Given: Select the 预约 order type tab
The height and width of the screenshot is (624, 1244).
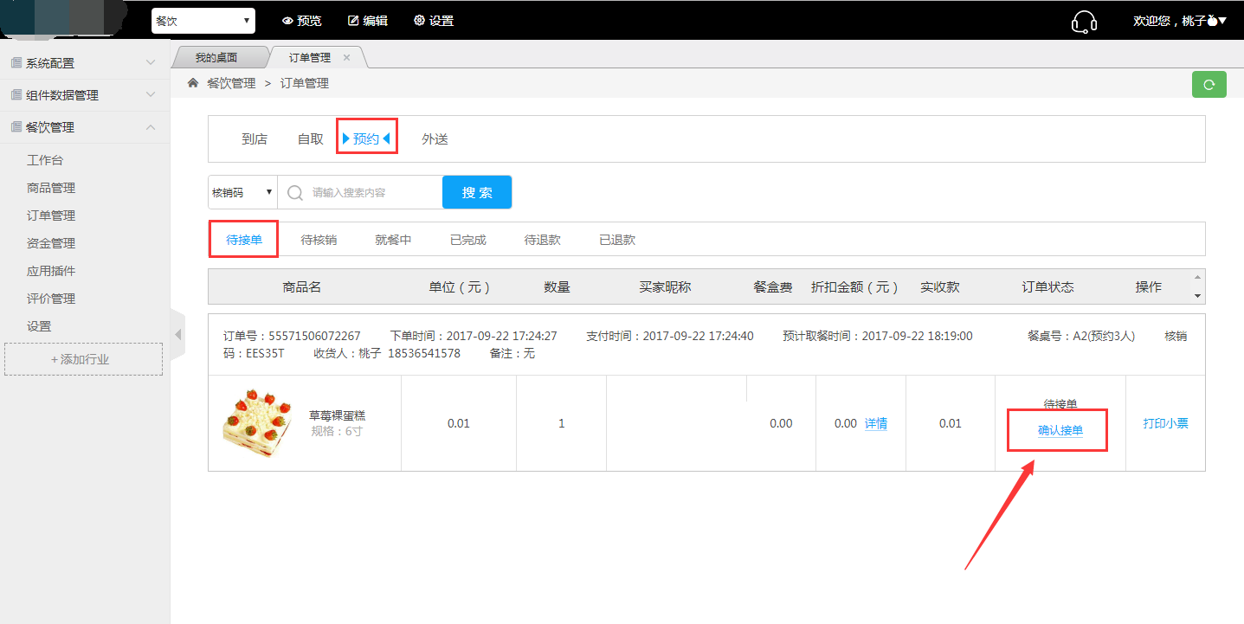Looking at the screenshot, I should click(x=366, y=138).
